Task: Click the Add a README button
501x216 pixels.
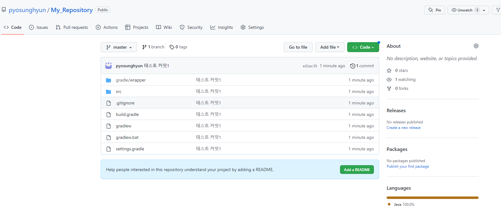Action: 357,170
